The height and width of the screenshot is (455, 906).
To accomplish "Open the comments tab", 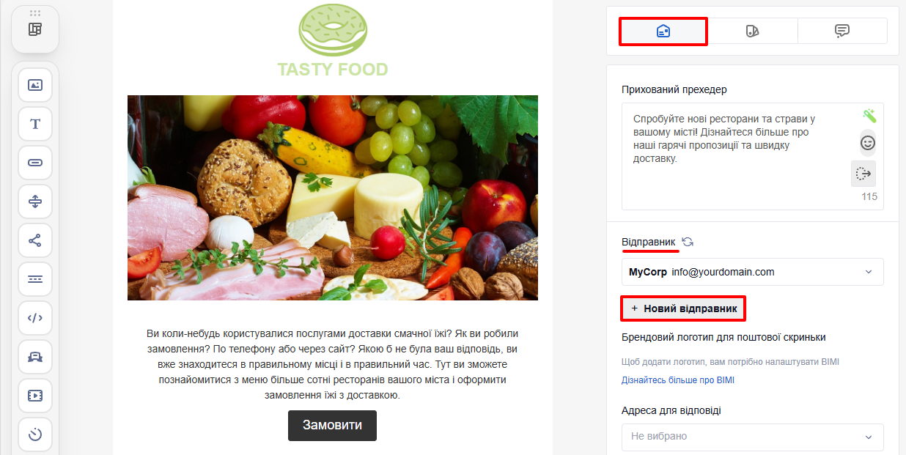I will click(x=842, y=31).
